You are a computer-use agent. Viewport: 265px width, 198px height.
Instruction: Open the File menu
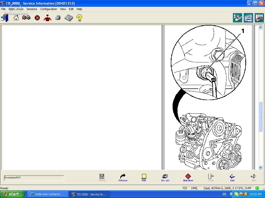point(3,9)
